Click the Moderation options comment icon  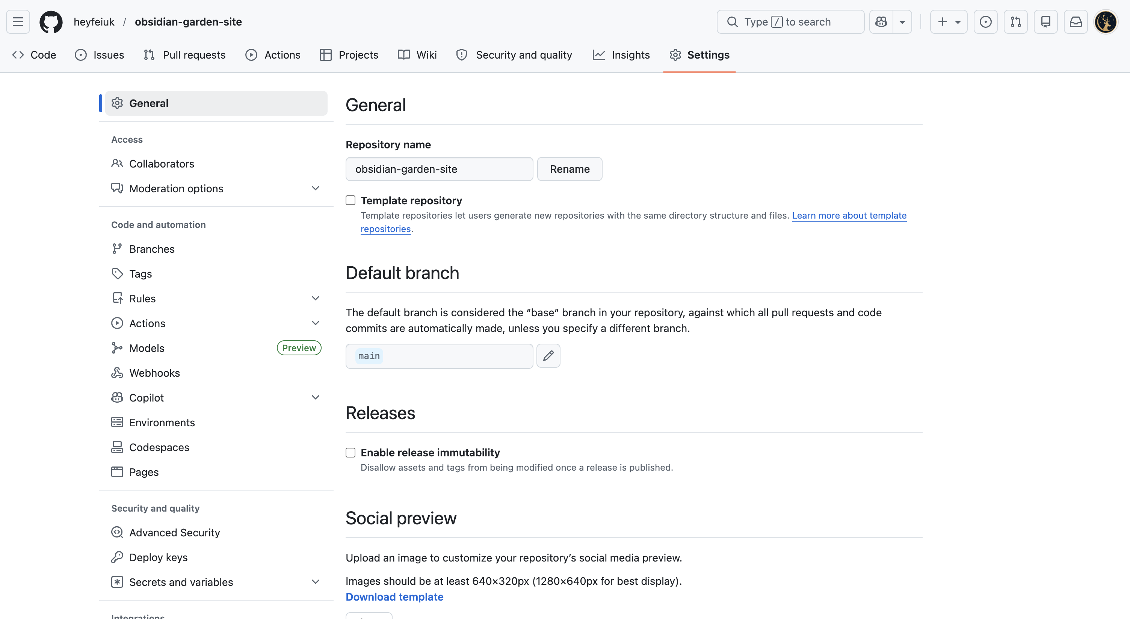[117, 188]
